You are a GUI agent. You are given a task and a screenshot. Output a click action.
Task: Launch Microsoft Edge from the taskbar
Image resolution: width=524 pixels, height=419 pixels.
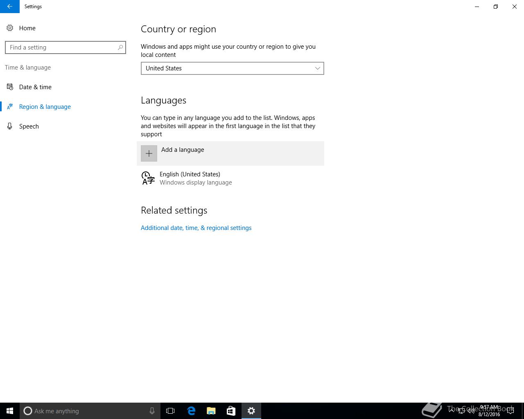pos(191,411)
